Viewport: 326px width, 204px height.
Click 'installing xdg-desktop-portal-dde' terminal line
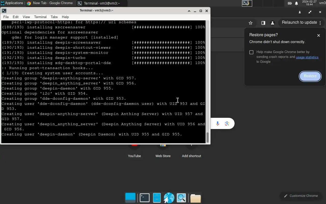point(103,63)
